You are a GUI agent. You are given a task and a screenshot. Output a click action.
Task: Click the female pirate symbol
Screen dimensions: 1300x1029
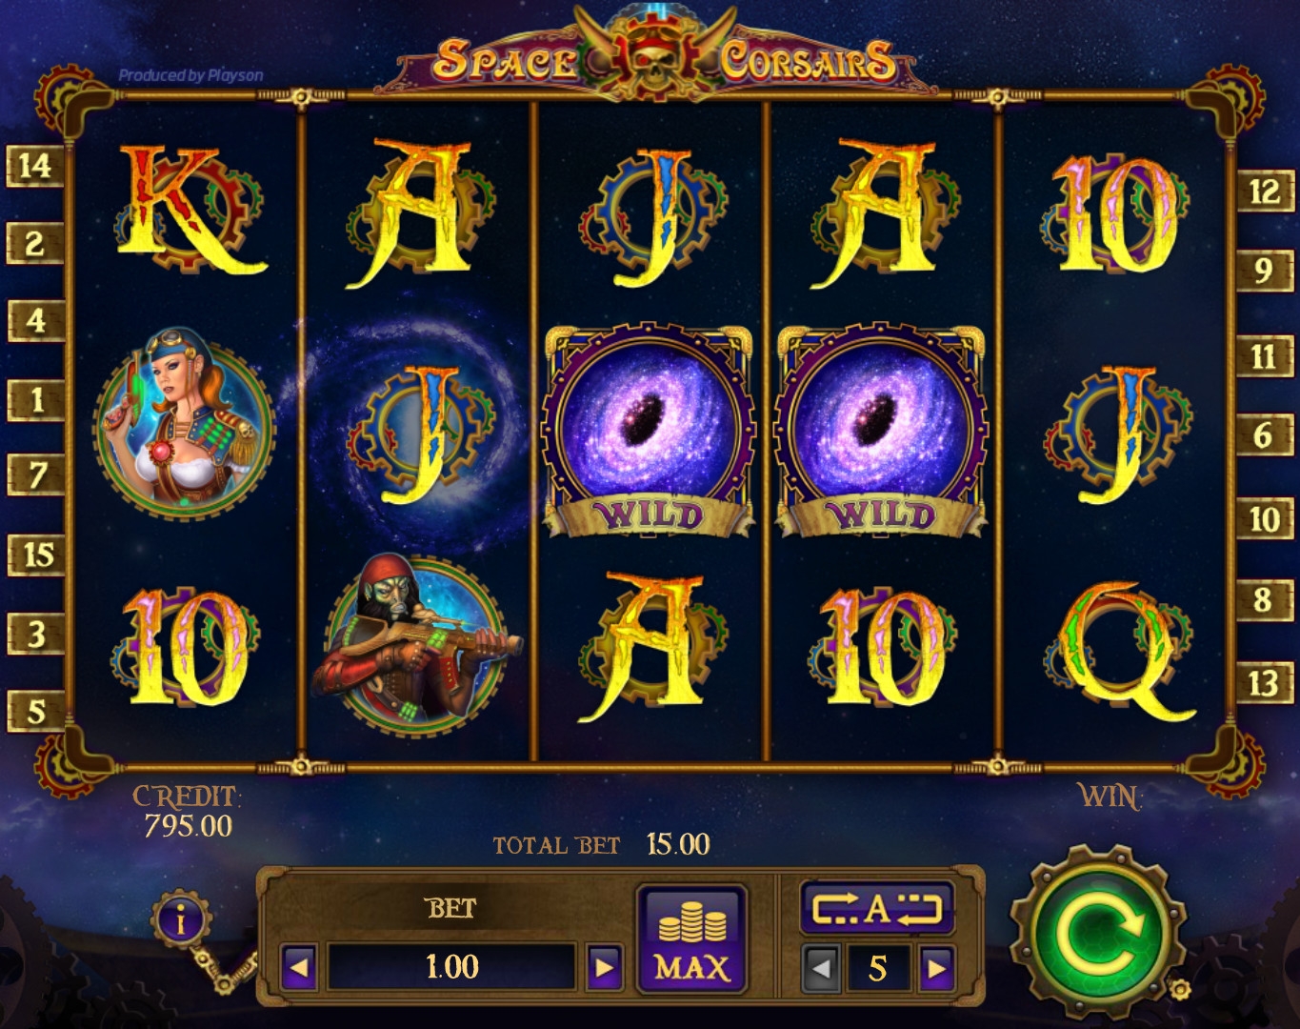click(x=184, y=424)
